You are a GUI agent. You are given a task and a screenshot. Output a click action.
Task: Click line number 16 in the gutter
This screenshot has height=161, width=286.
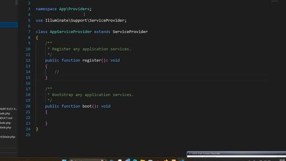click(28, 84)
